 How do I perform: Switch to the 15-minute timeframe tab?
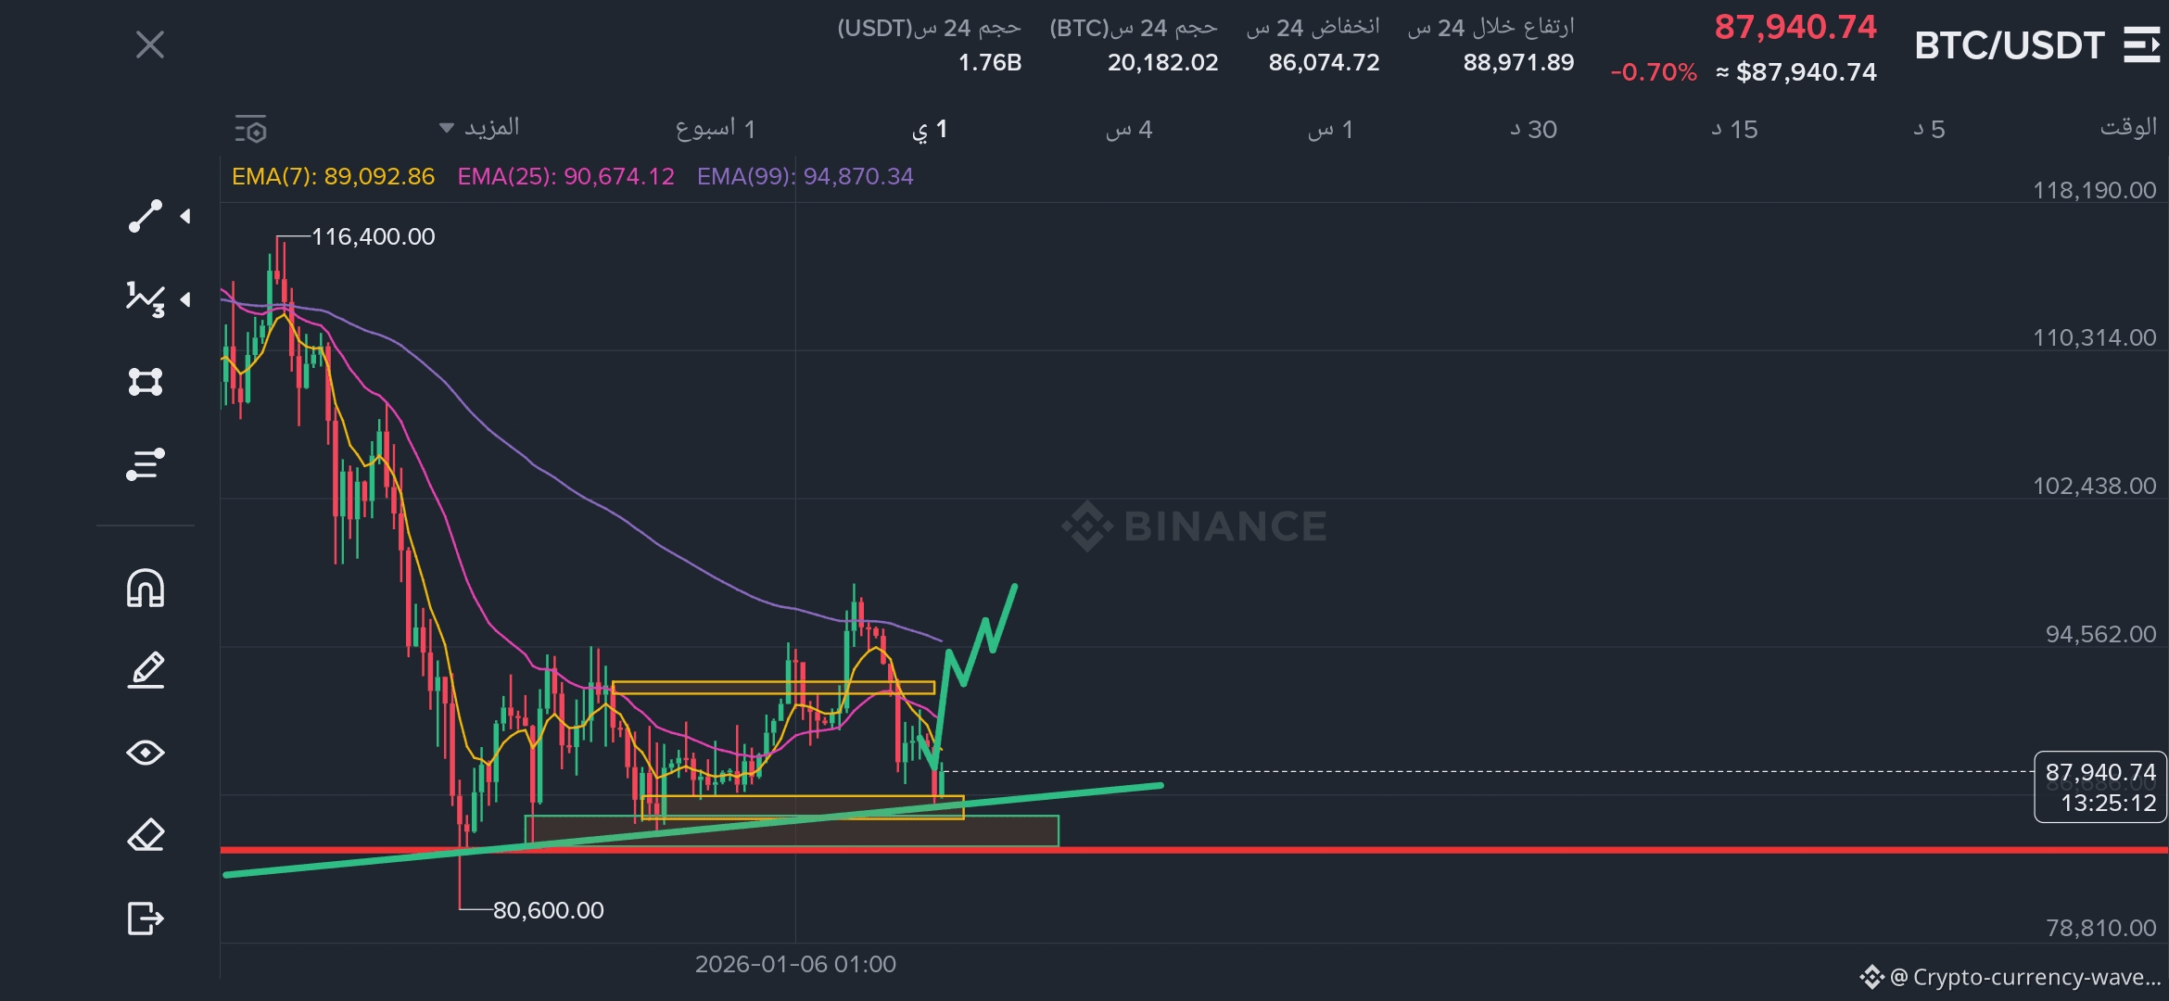coord(1734,130)
